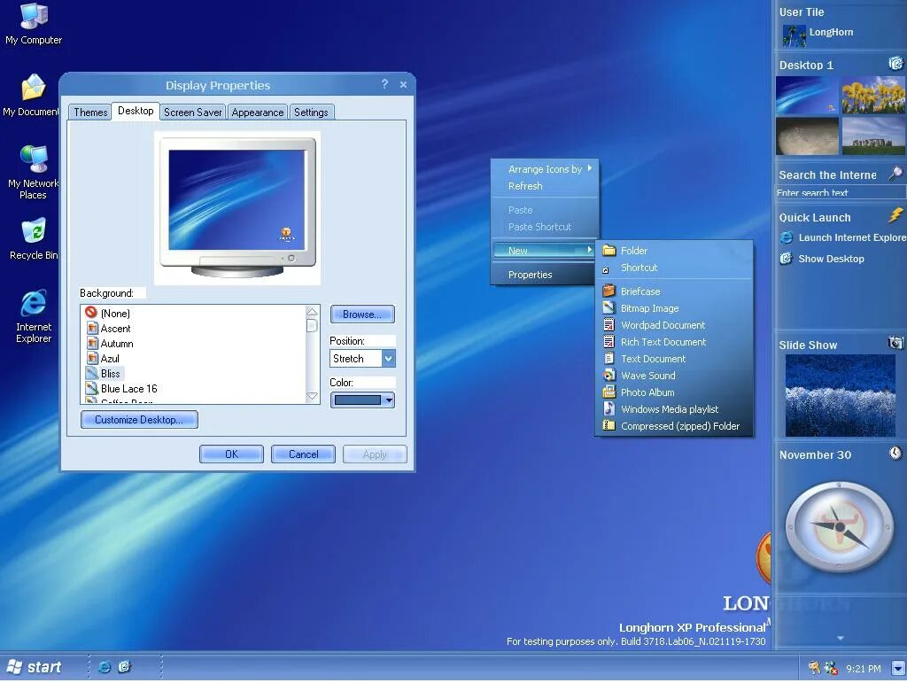
Task: Create a new Wordpad Document
Action: [x=674, y=325]
